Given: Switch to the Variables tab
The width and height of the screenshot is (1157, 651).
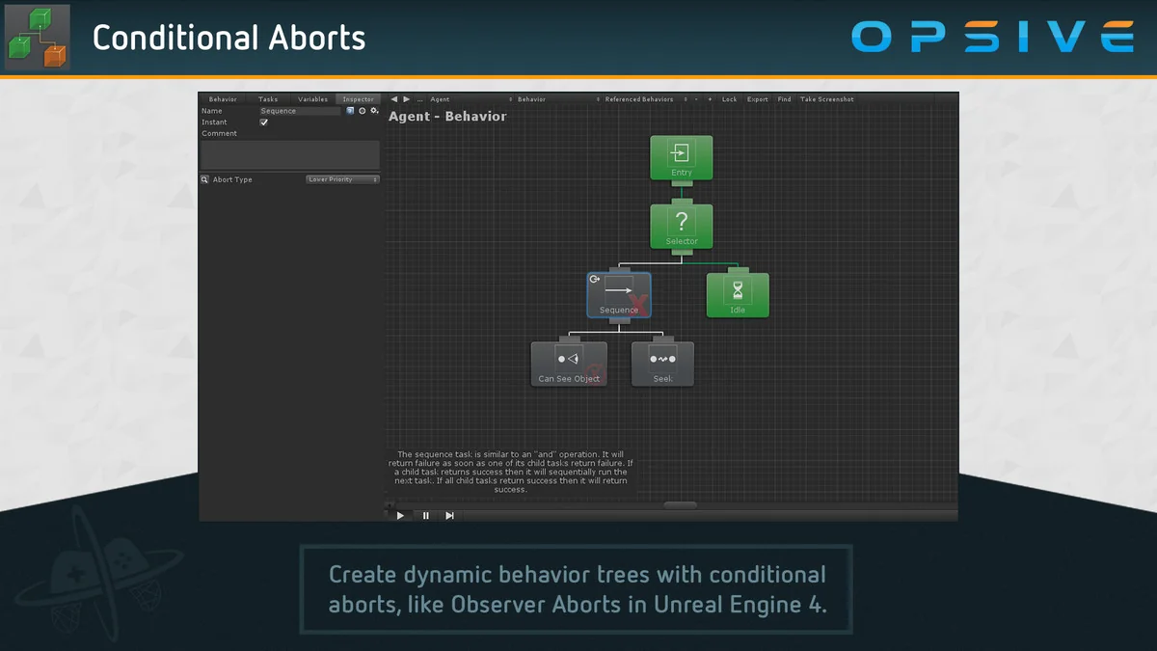Looking at the screenshot, I should [x=311, y=98].
